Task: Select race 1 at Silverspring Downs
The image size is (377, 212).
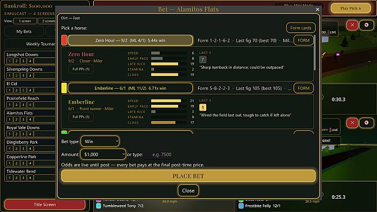Action: click(10, 75)
